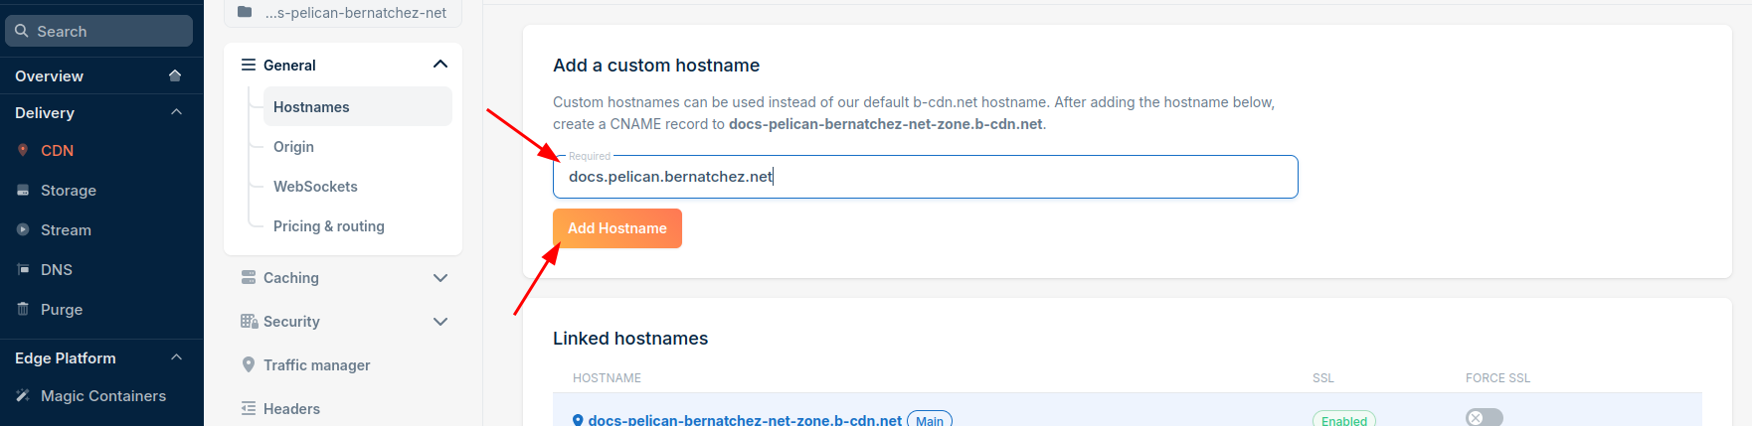This screenshot has height=426, width=1752.
Task: Expand the Security section
Action: click(440, 322)
